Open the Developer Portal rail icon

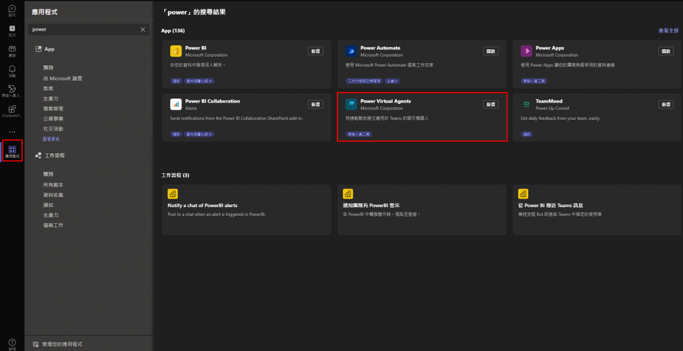click(x=12, y=91)
